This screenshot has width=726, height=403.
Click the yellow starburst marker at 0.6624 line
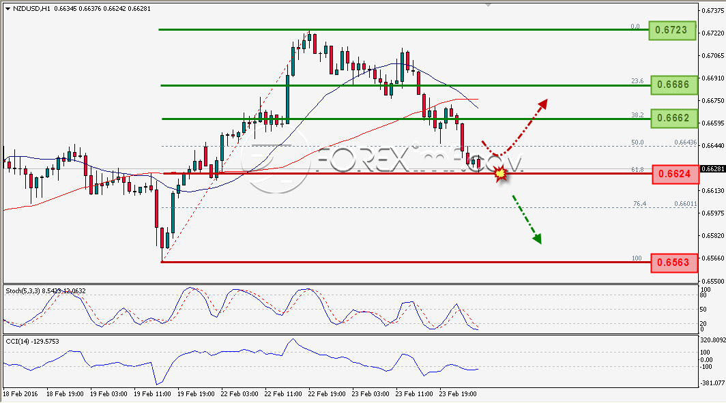(x=500, y=174)
